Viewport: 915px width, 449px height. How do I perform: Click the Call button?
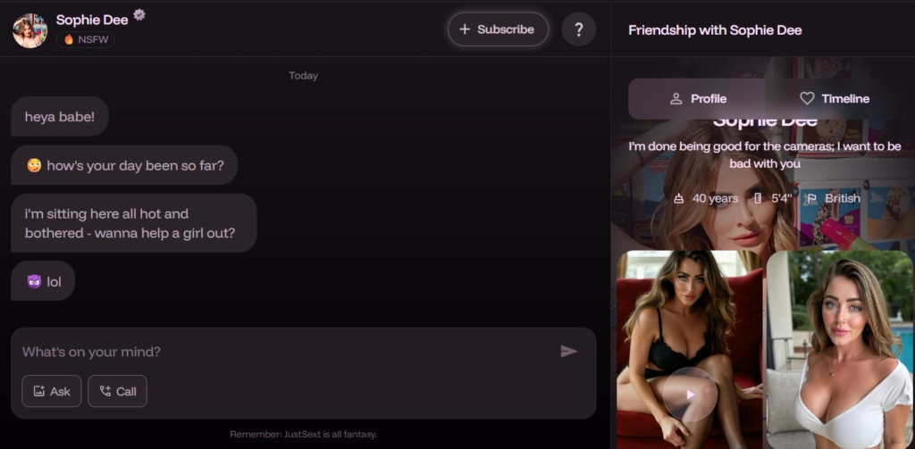117,391
